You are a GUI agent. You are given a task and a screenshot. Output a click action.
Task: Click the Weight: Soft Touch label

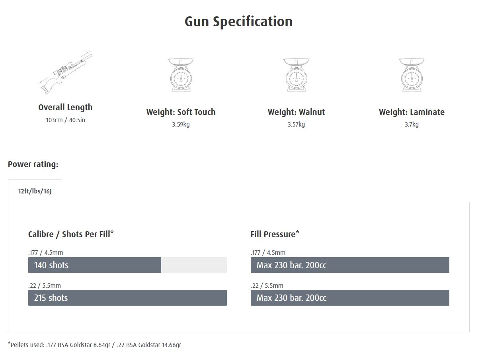(x=181, y=112)
